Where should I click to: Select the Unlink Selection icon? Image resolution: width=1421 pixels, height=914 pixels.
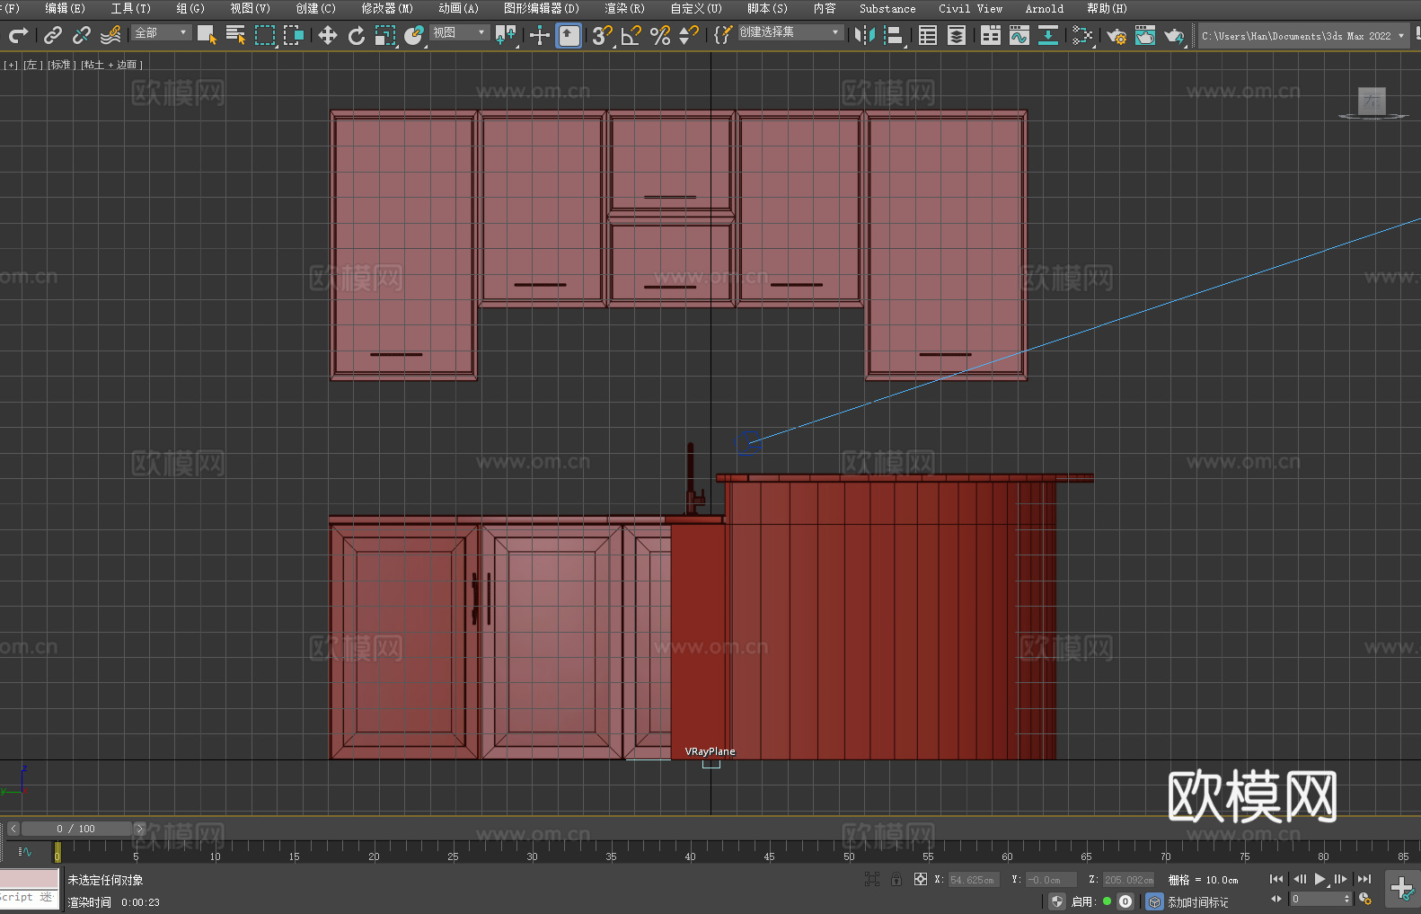[82, 35]
